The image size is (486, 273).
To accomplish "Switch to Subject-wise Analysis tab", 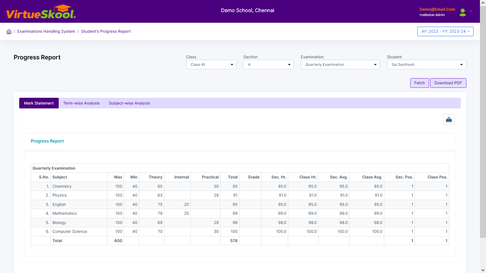I will pos(130,103).
